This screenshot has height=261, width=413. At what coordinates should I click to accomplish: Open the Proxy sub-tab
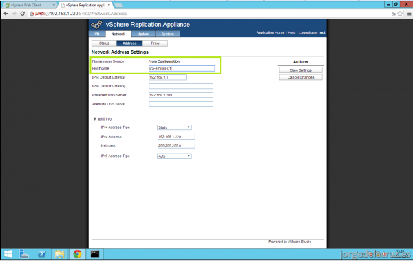[155, 43]
